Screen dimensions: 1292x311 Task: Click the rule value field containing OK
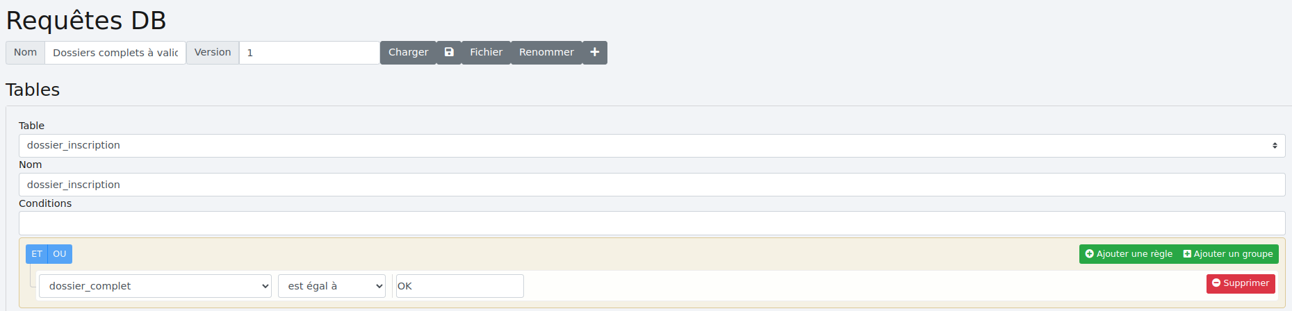pos(459,286)
